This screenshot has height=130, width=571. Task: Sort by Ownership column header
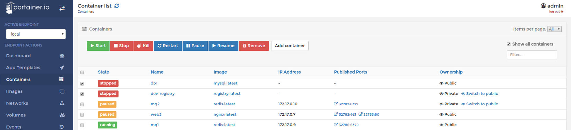451,72
